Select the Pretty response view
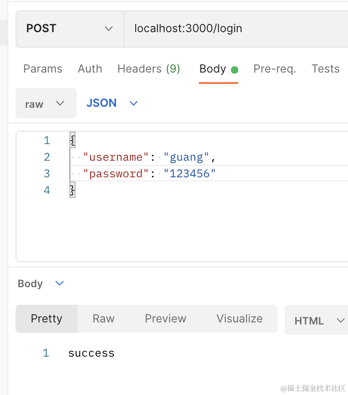The width and height of the screenshot is (348, 395). (47, 319)
